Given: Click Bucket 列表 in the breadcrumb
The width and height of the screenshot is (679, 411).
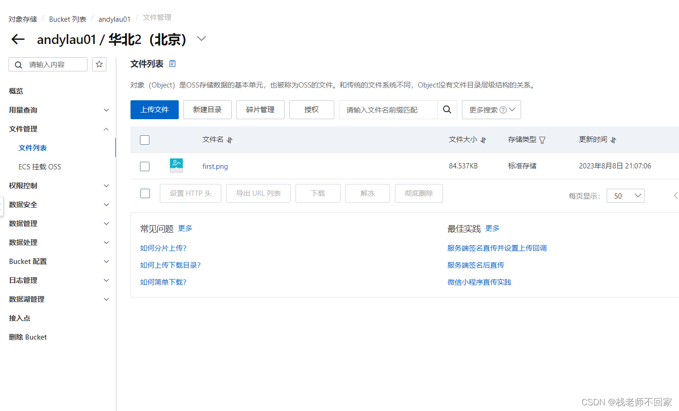Looking at the screenshot, I should pyautogui.click(x=68, y=19).
